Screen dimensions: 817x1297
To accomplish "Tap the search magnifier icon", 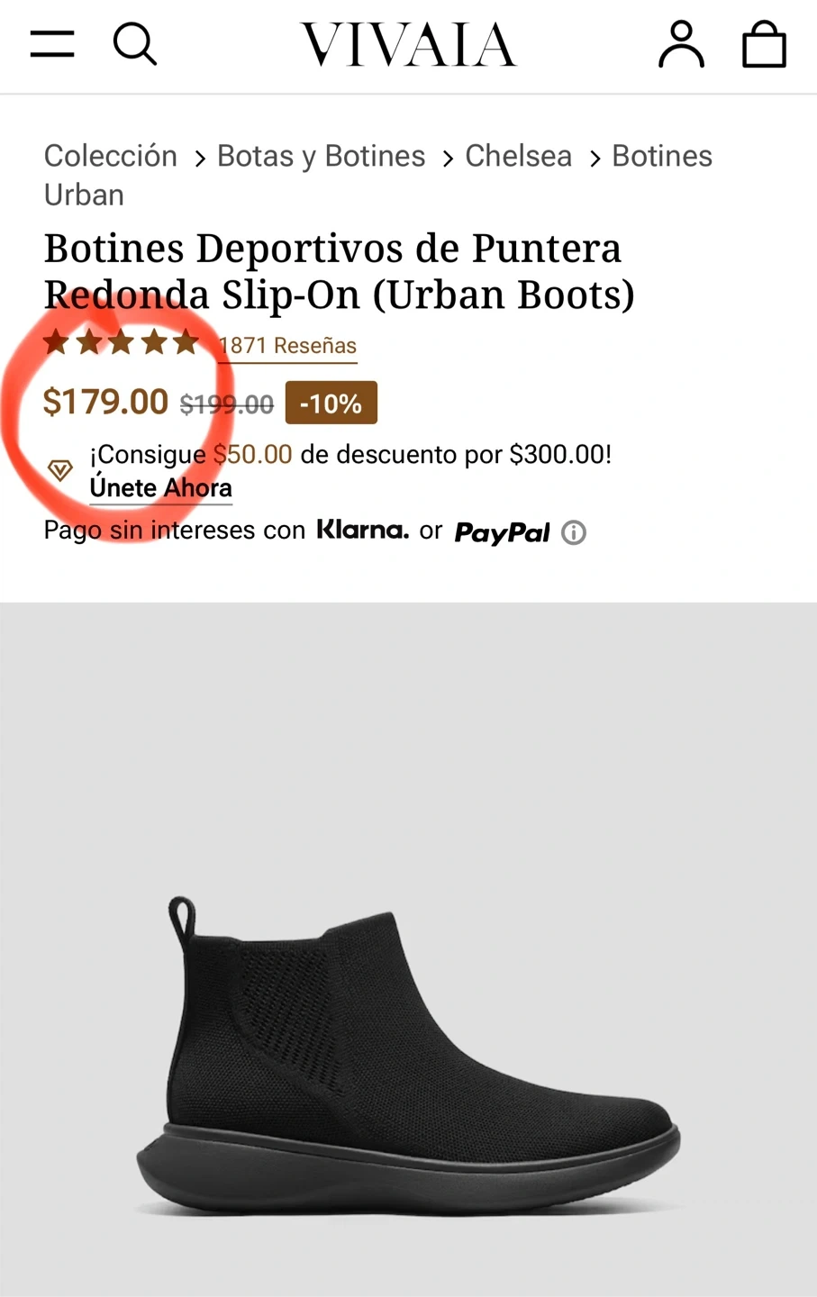I will pos(135,43).
